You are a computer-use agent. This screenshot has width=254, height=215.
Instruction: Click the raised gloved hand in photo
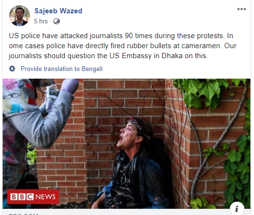[70, 86]
